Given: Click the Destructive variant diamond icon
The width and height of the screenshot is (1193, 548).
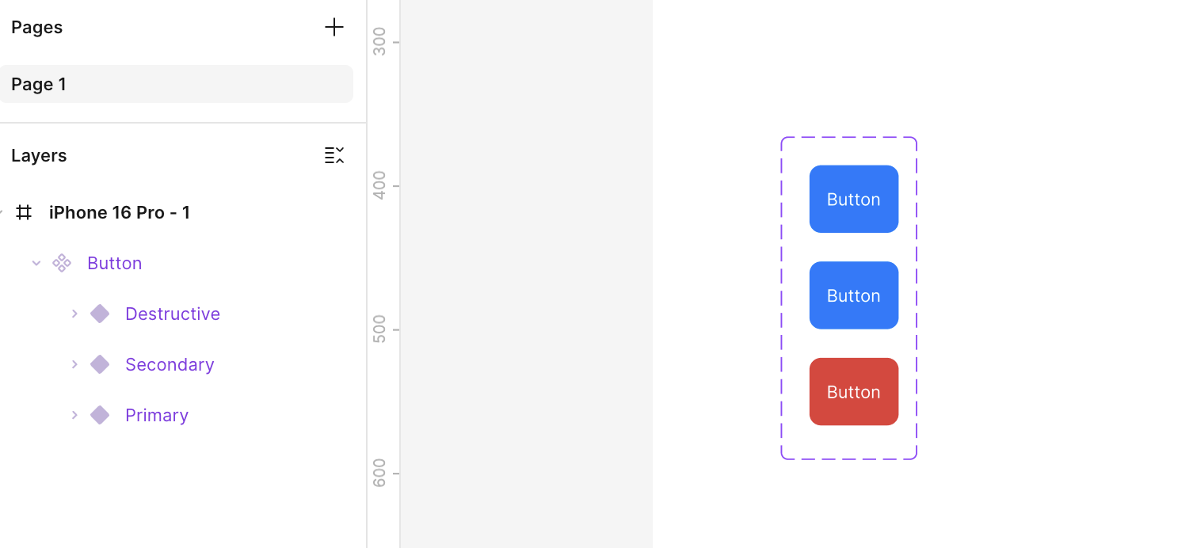Looking at the screenshot, I should click(100, 314).
